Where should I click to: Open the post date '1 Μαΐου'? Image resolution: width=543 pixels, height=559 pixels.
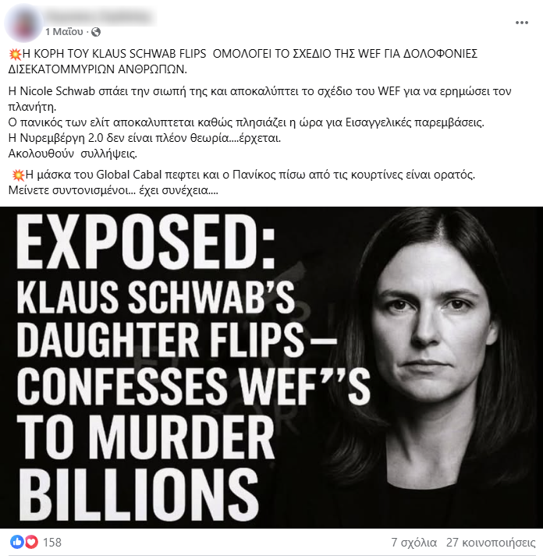pyautogui.click(x=64, y=32)
